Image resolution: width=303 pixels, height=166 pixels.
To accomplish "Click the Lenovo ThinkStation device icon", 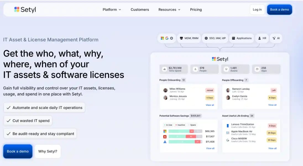I will pos(228,126).
